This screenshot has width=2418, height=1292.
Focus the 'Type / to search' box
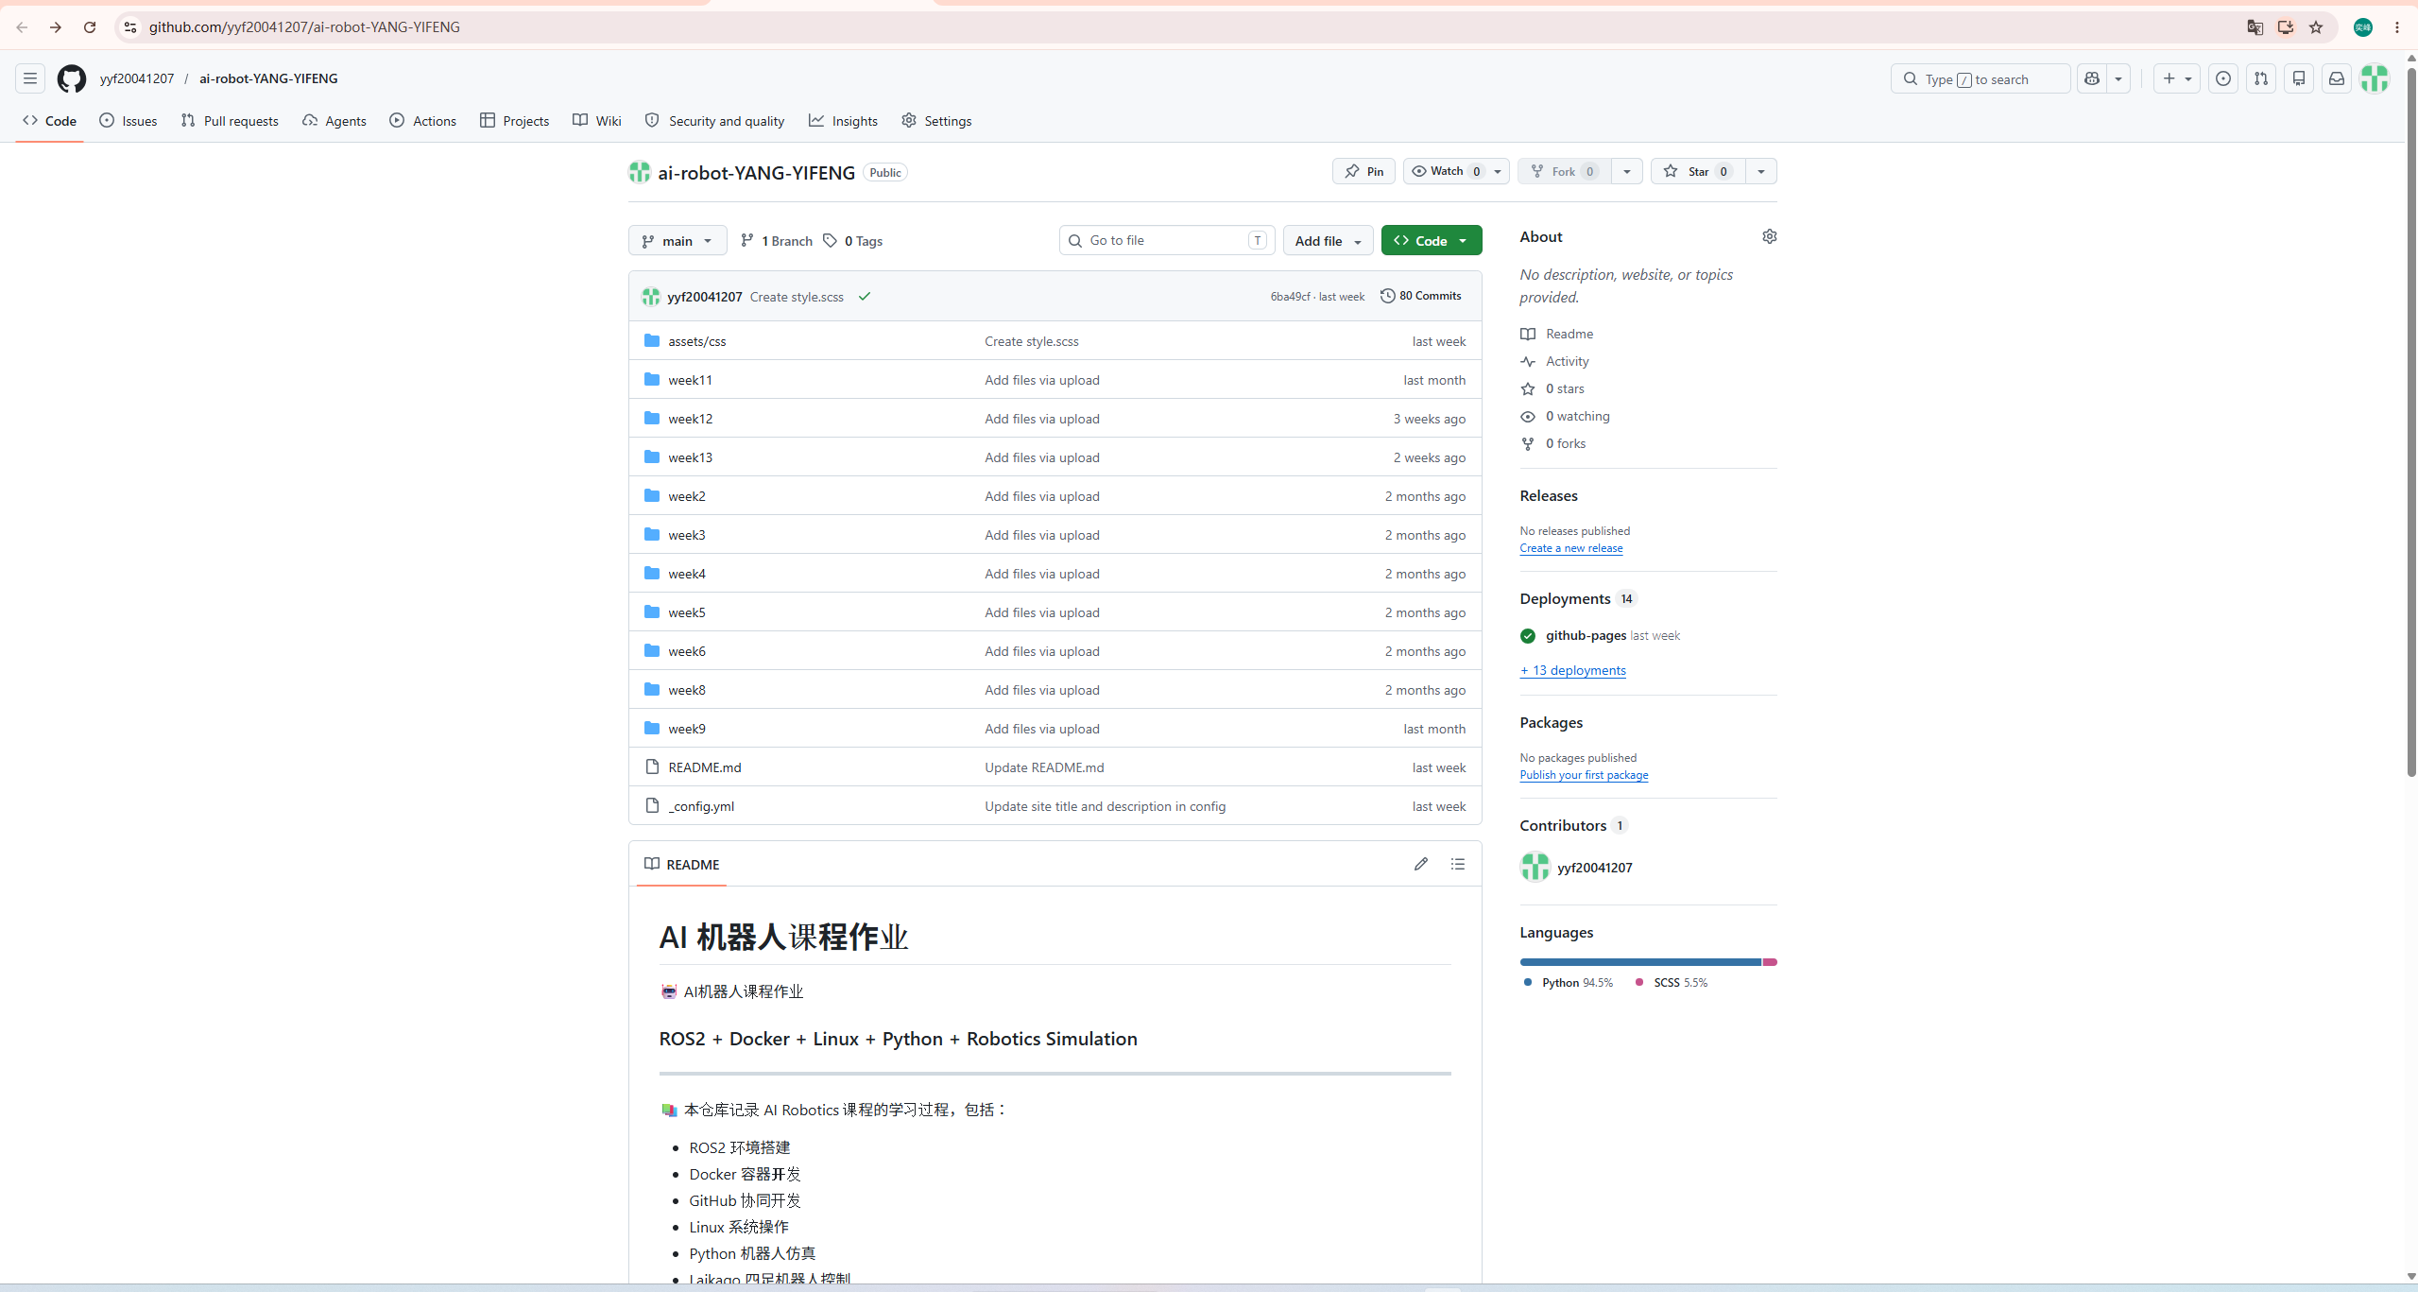pyautogui.click(x=1981, y=79)
